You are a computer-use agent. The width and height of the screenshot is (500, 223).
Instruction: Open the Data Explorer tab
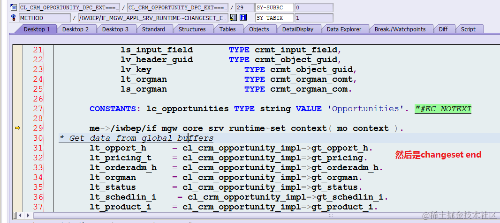[344, 29]
